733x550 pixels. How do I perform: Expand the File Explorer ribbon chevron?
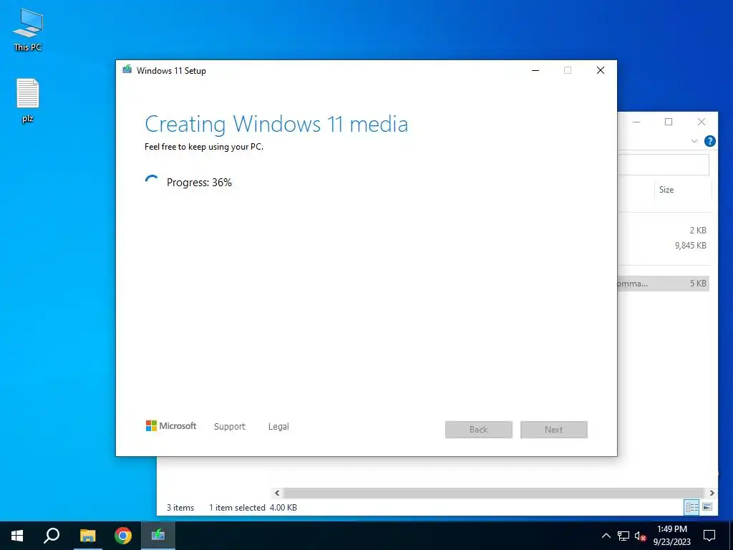[694, 141]
